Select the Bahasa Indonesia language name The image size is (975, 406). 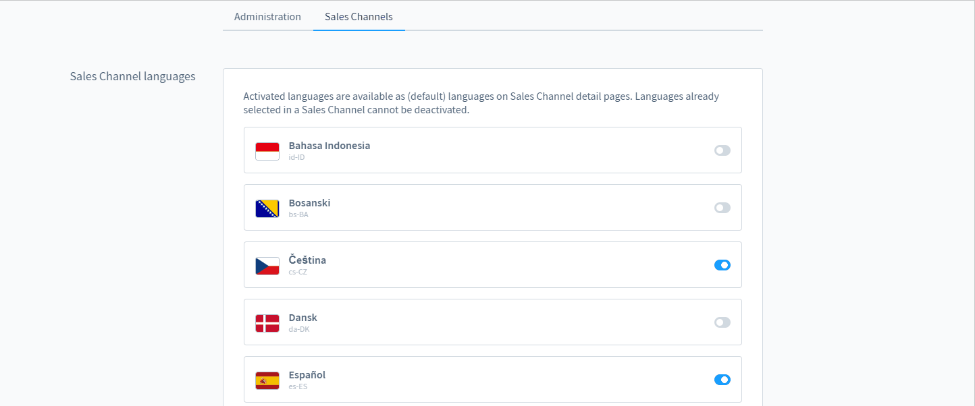(329, 146)
